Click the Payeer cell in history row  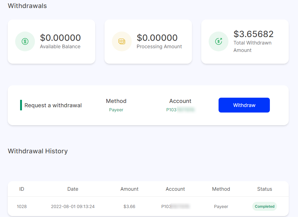(221, 206)
